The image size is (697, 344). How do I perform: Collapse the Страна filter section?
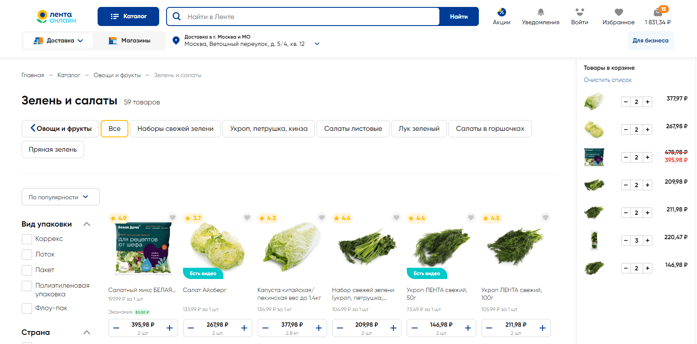click(x=87, y=332)
